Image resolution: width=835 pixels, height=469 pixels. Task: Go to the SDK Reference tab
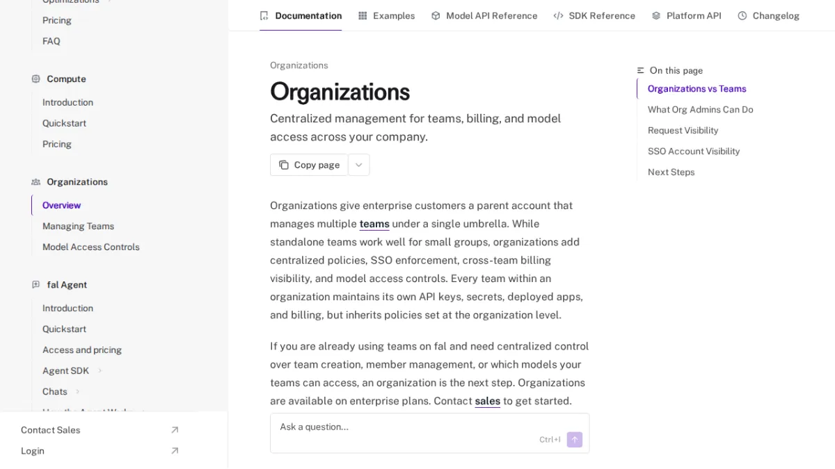click(594, 15)
